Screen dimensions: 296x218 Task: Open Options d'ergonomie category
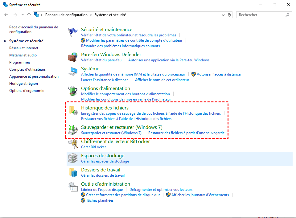(27, 91)
